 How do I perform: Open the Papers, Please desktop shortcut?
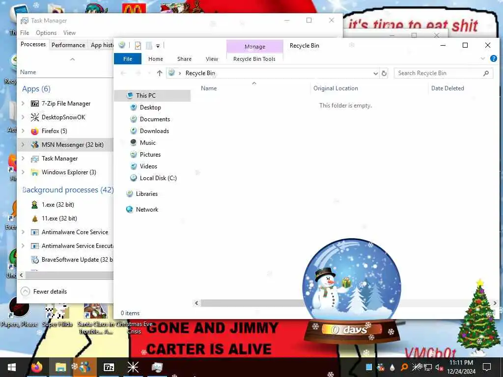(x=19, y=312)
